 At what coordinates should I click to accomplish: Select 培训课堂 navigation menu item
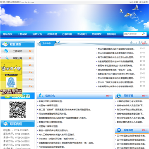[x=97, y=34]
